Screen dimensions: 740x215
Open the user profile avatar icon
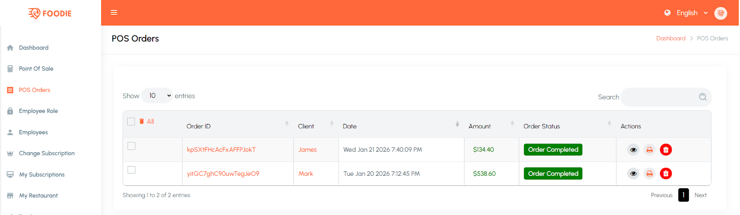[x=720, y=13]
